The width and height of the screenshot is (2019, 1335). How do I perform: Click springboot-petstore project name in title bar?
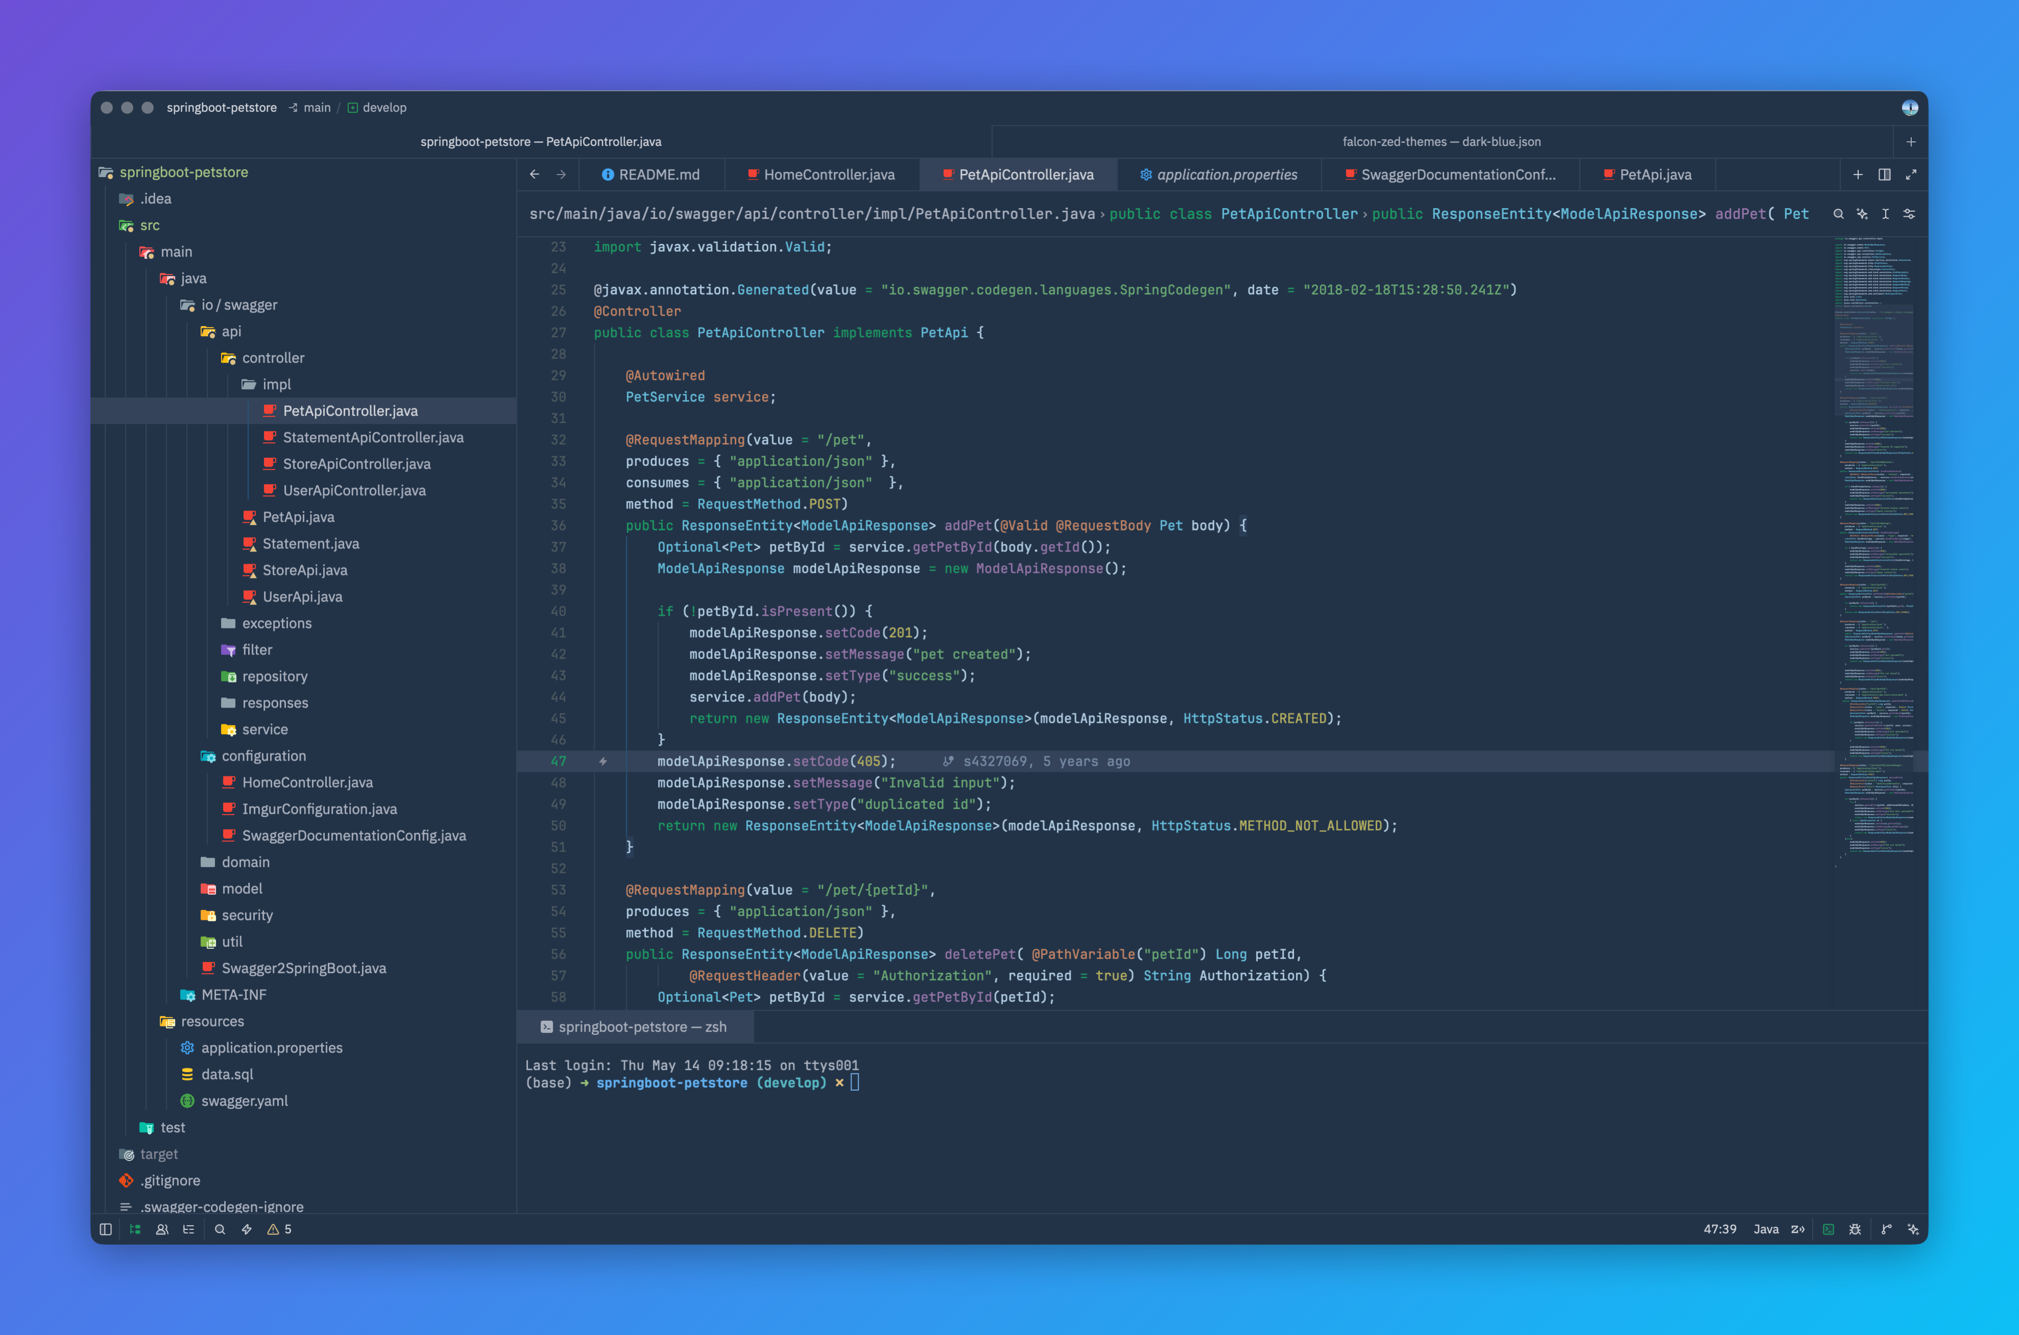pyautogui.click(x=222, y=107)
